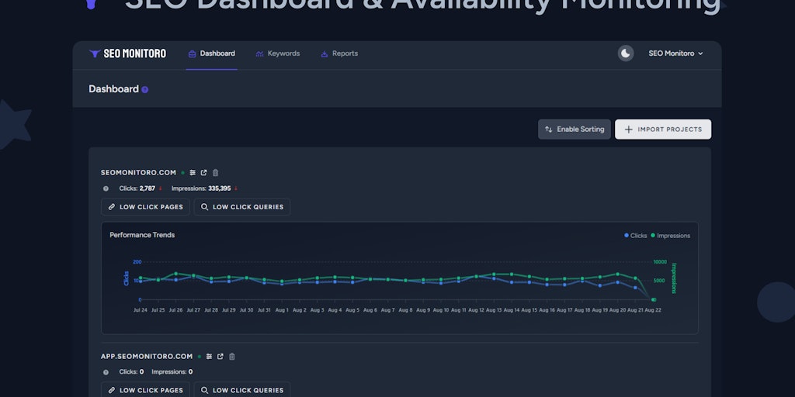Click the Clicks 2,787 value
Viewport: 795px width, 397px height.
[x=148, y=188]
